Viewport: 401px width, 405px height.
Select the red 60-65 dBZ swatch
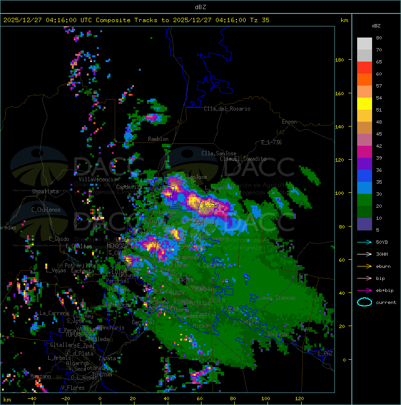pyautogui.click(x=364, y=68)
